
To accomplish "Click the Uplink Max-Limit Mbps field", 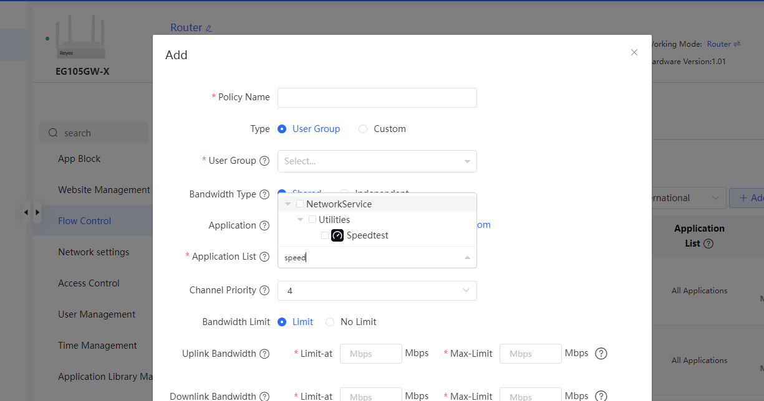I will pyautogui.click(x=531, y=354).
